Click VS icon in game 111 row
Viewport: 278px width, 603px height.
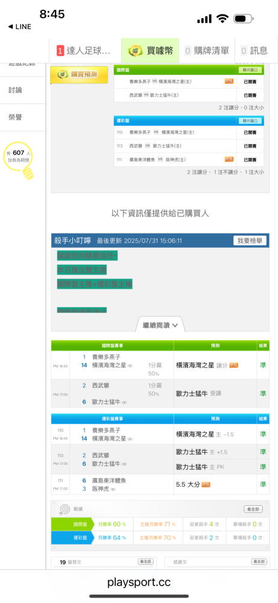(160, 159)
